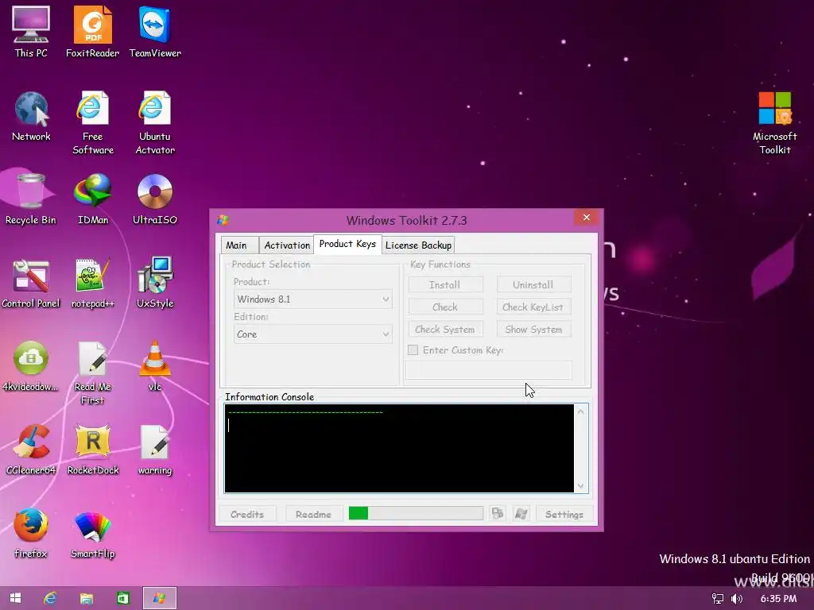
Task: Click the Install key button
Action: (x=445, y=285)
